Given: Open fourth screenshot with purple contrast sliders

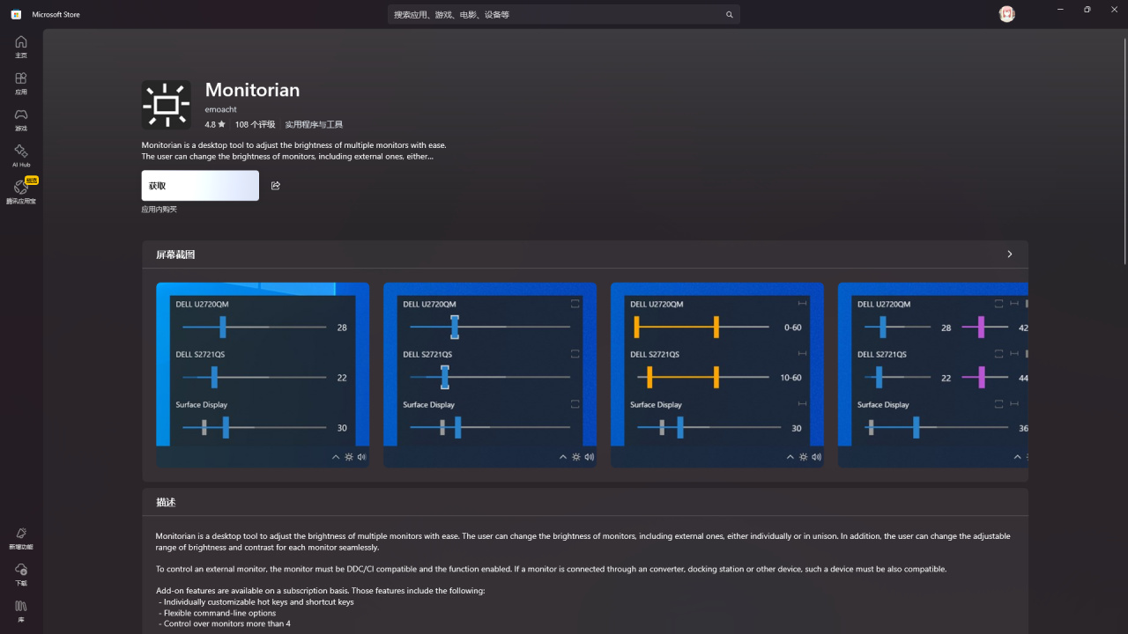Looking at the screenshot, I should click(933, 375).
